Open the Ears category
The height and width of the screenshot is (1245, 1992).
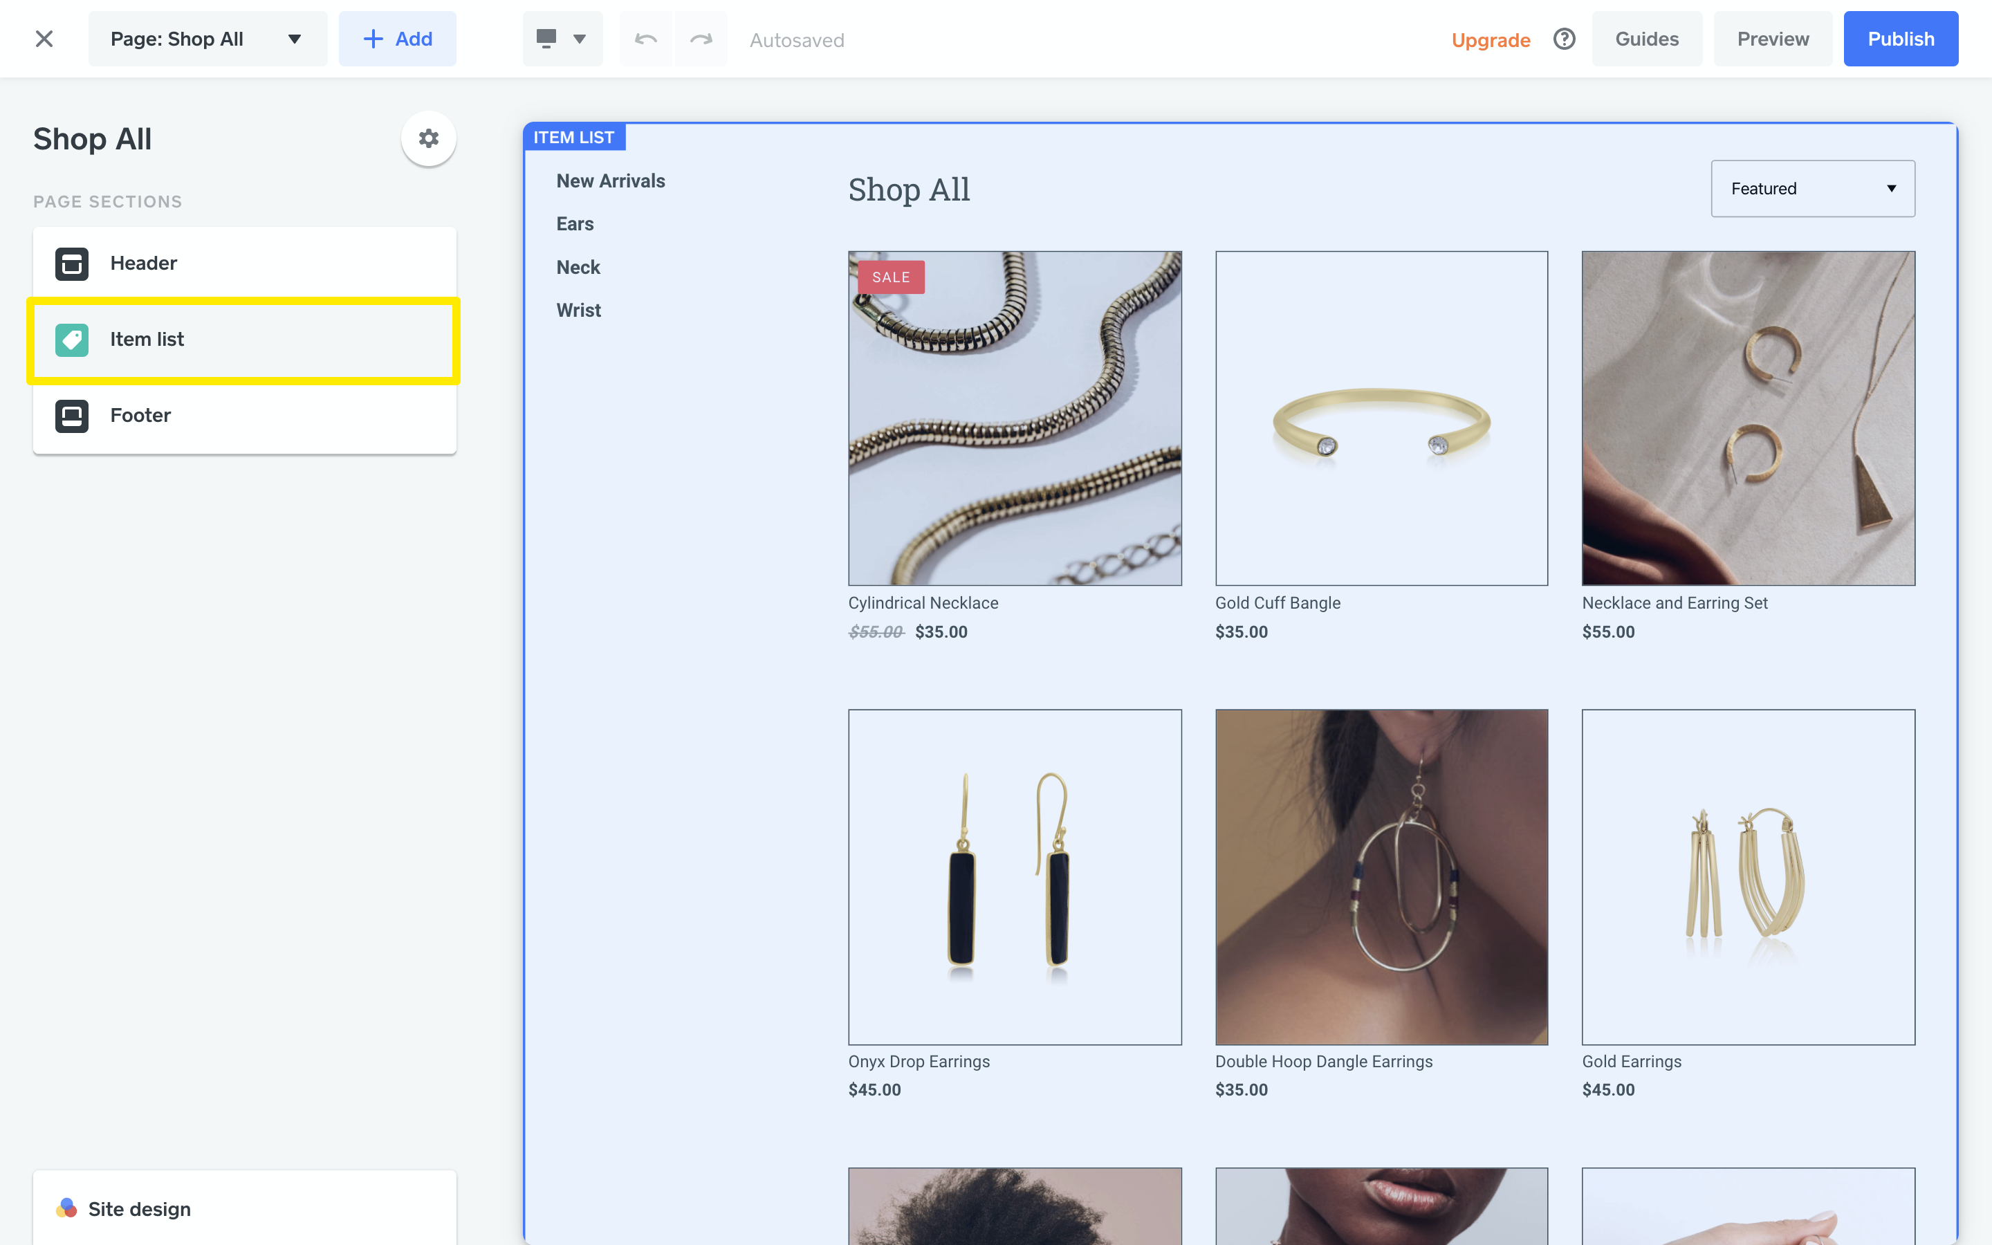[x=573, y=223]
